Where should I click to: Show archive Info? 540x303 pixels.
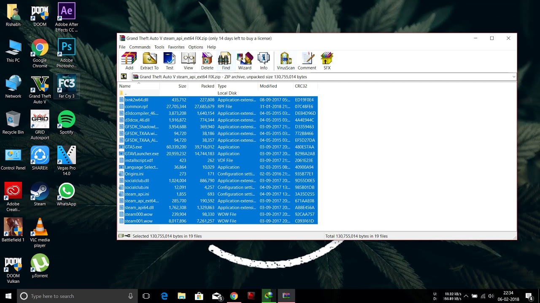(x=264, y=61)
